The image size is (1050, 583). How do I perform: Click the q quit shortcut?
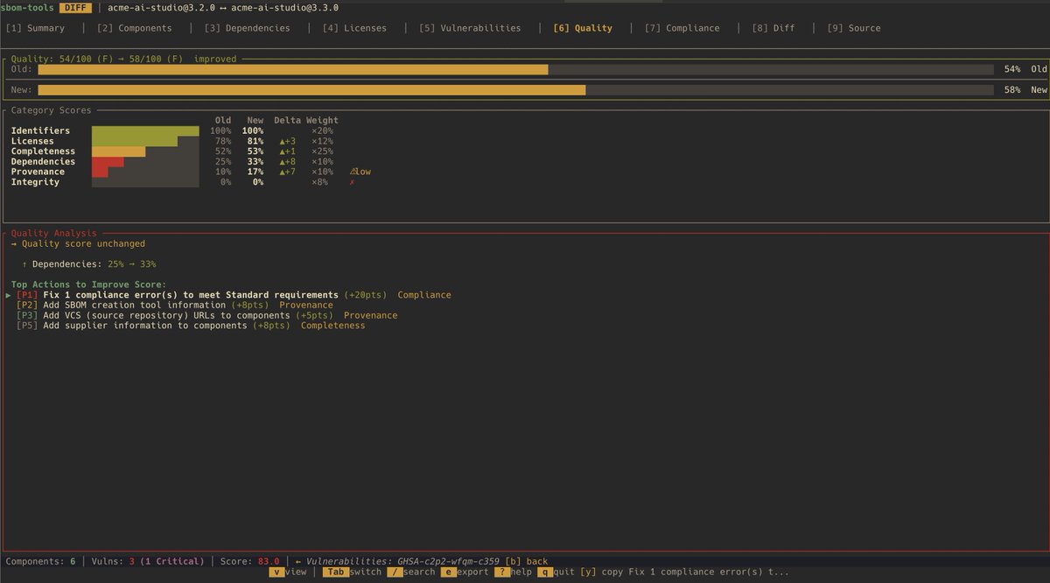[x=556, y=572]
